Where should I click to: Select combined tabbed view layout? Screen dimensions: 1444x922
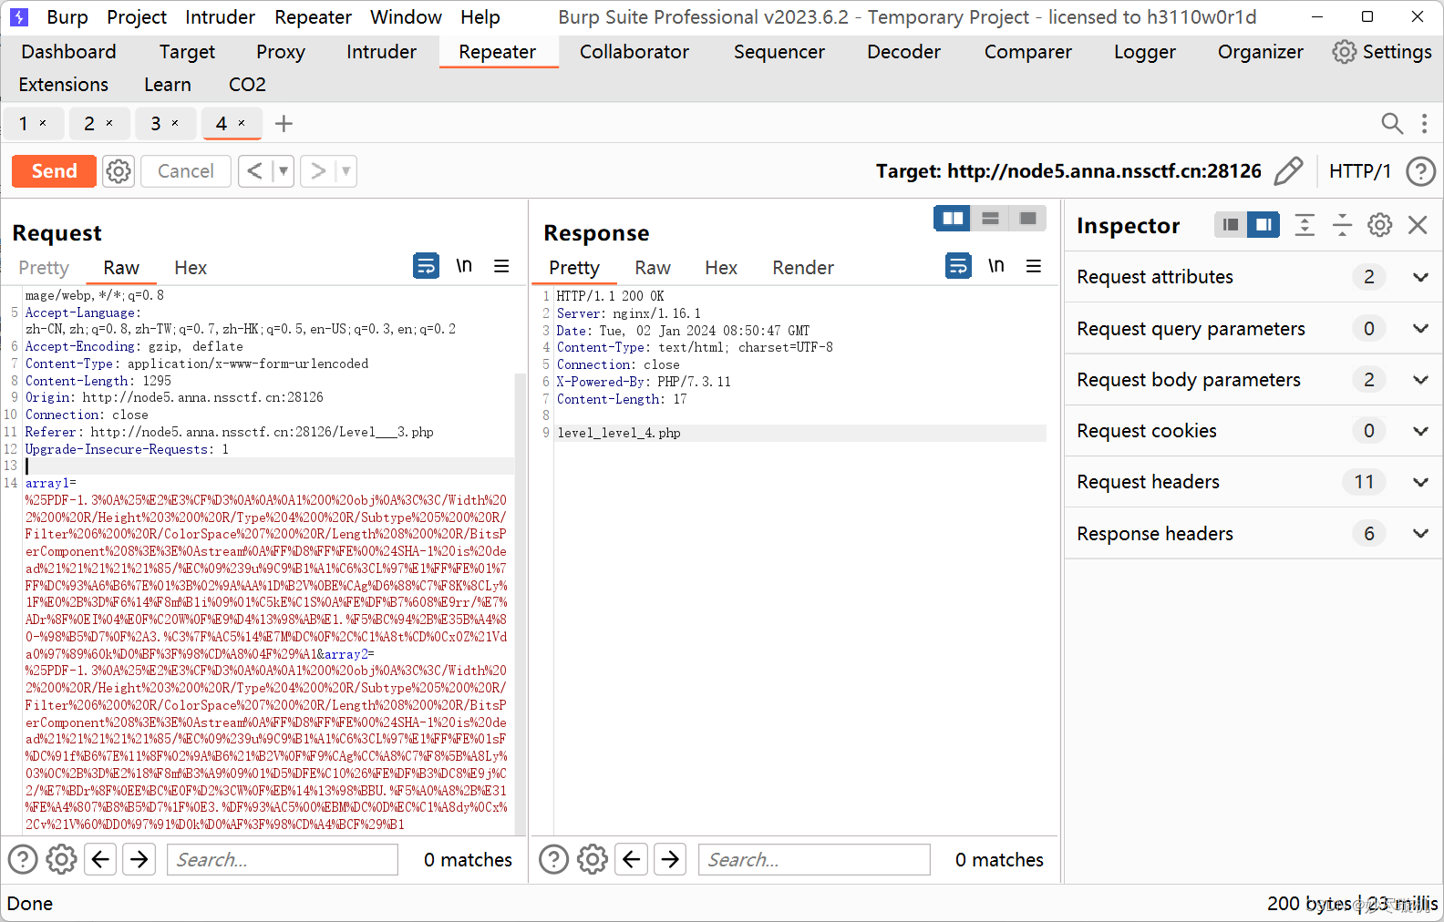pos(1028,219)
